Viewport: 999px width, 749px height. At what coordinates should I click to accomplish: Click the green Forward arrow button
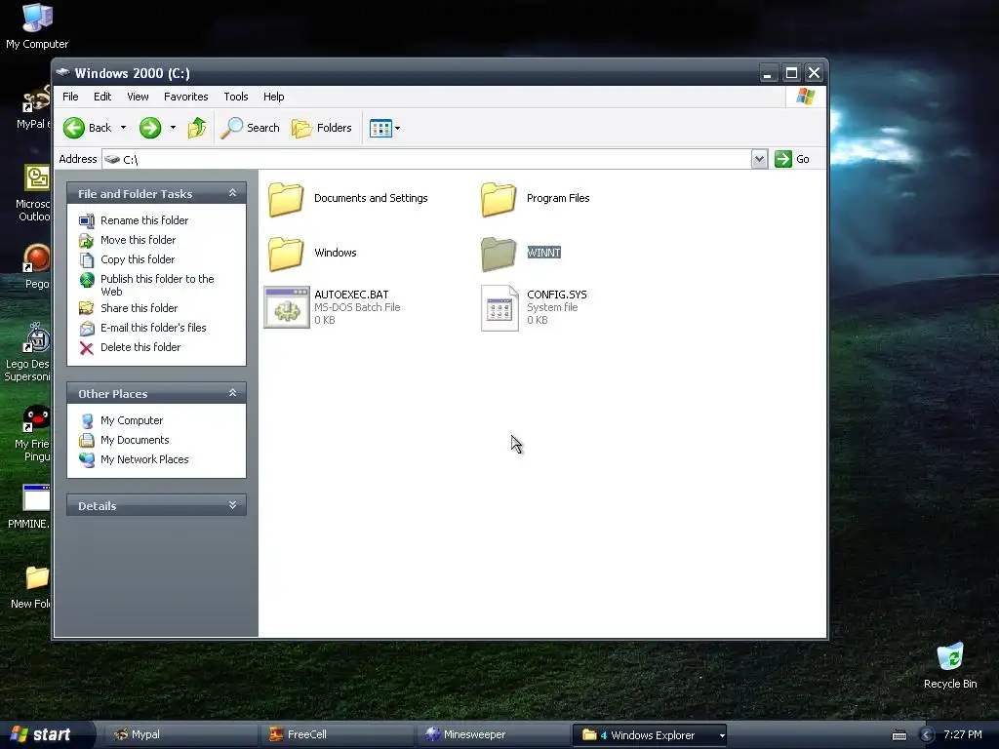pyautogui.click(x=150, y=128)
